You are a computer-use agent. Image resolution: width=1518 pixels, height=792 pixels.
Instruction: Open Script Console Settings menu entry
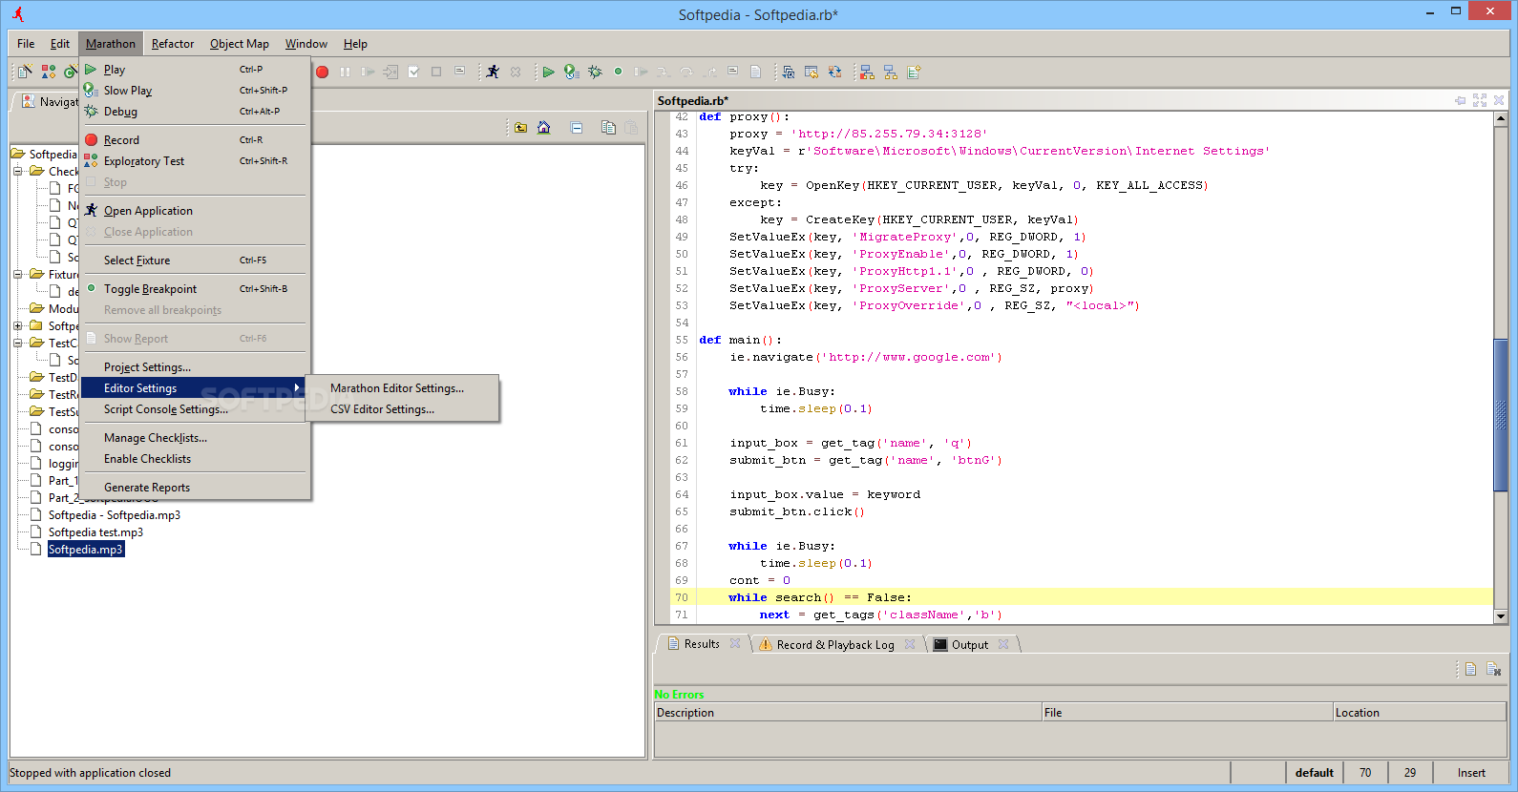(195, 408)
